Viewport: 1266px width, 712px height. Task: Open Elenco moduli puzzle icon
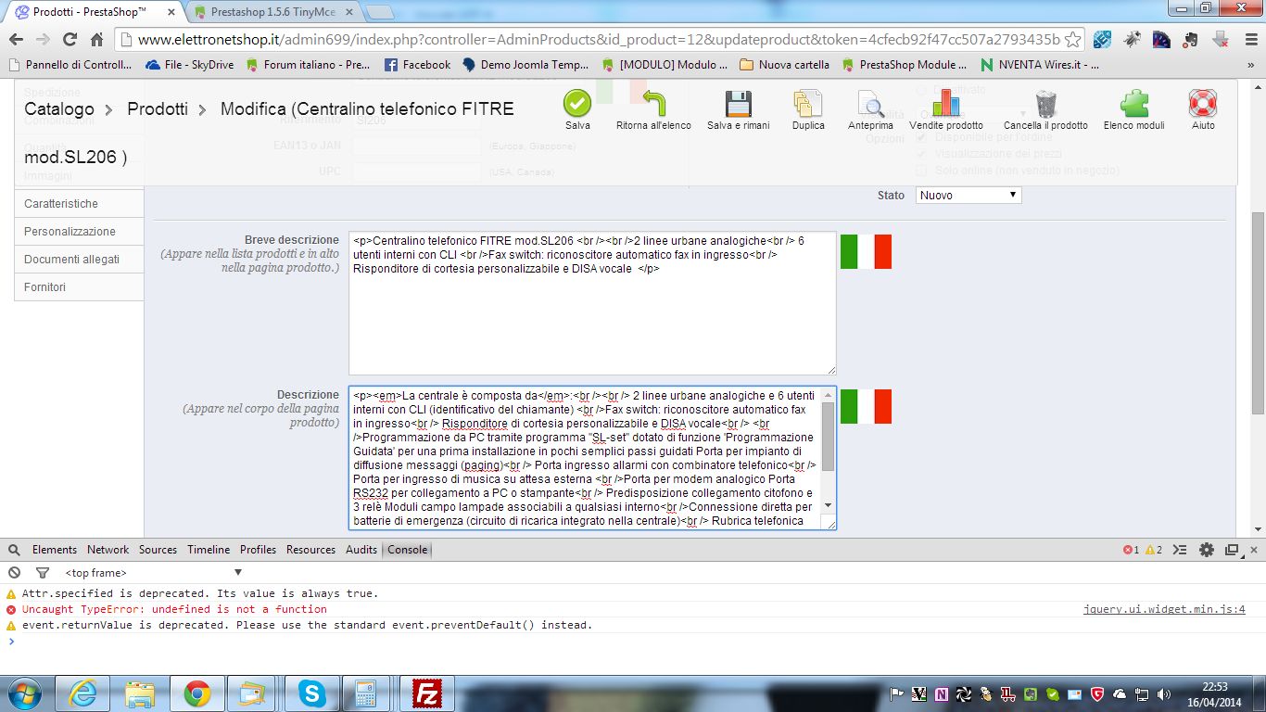(1135, 103)
